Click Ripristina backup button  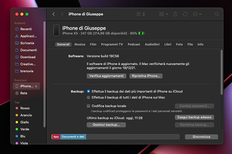[194, 125]
